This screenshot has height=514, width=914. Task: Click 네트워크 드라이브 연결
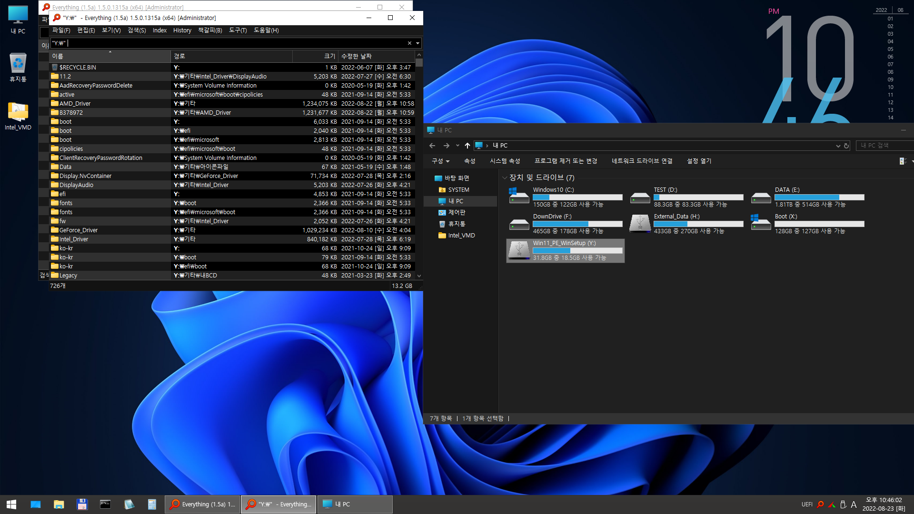click(x=642, y=161)
